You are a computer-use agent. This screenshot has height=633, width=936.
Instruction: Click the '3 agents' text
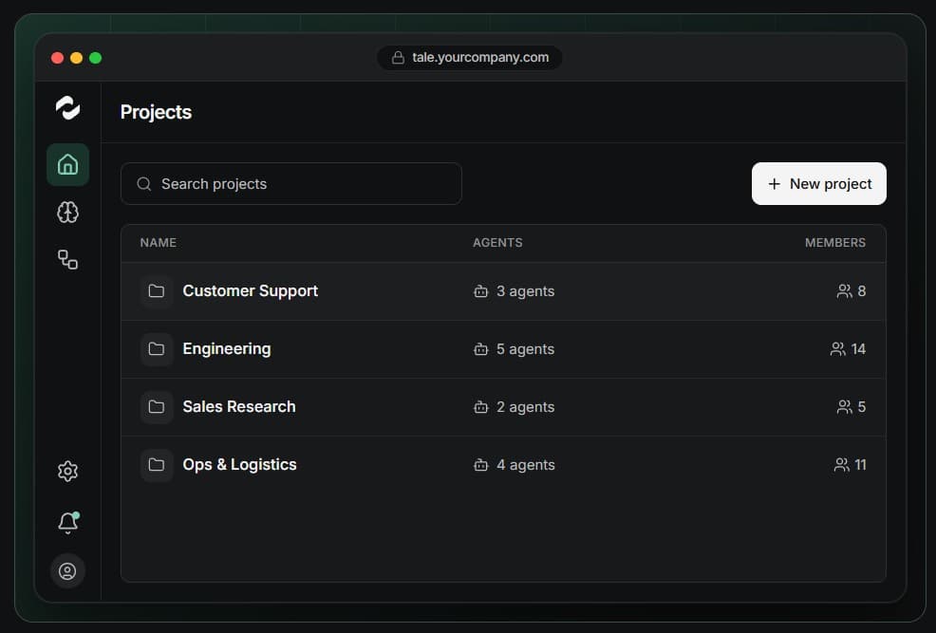click(x=525, y=291)
